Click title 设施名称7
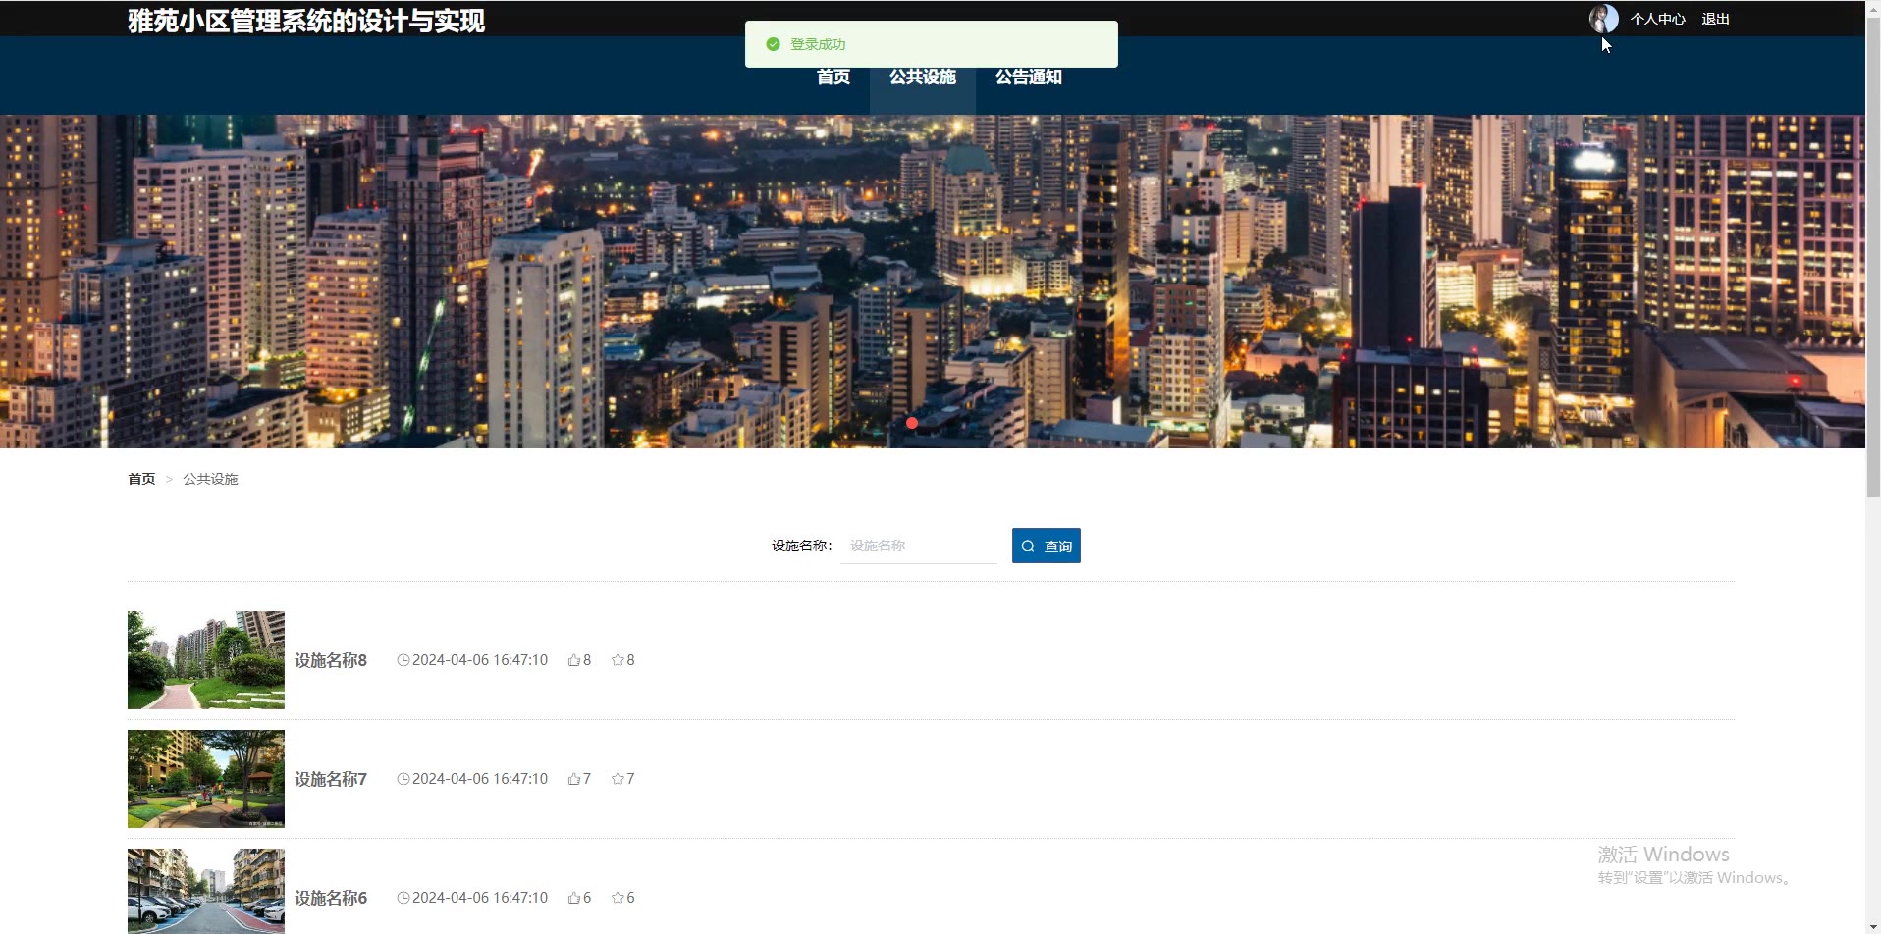The width and height of the screenshot is (1881, 934). click(x=331, y=779)
